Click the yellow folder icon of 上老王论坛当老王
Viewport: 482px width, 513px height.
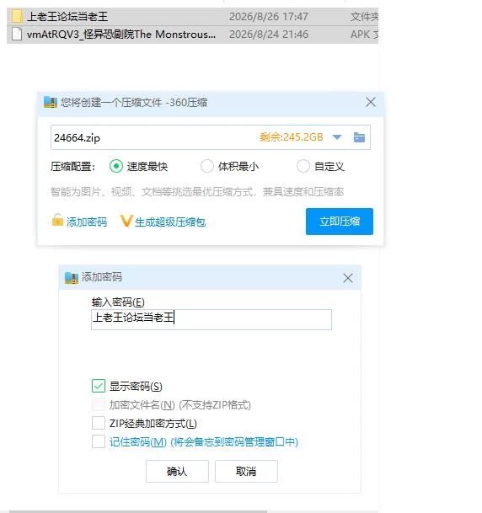[x=17, y=16]
